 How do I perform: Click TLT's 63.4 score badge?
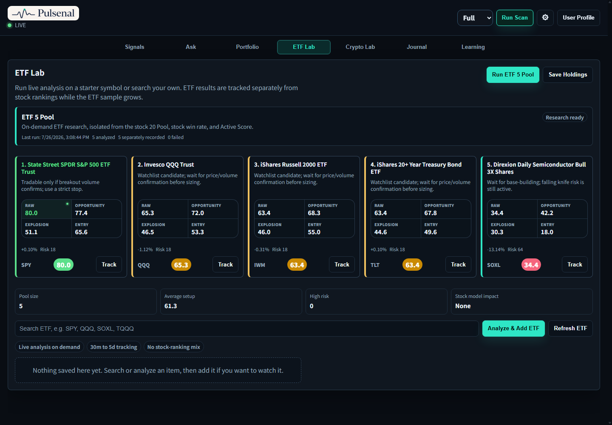413,265
